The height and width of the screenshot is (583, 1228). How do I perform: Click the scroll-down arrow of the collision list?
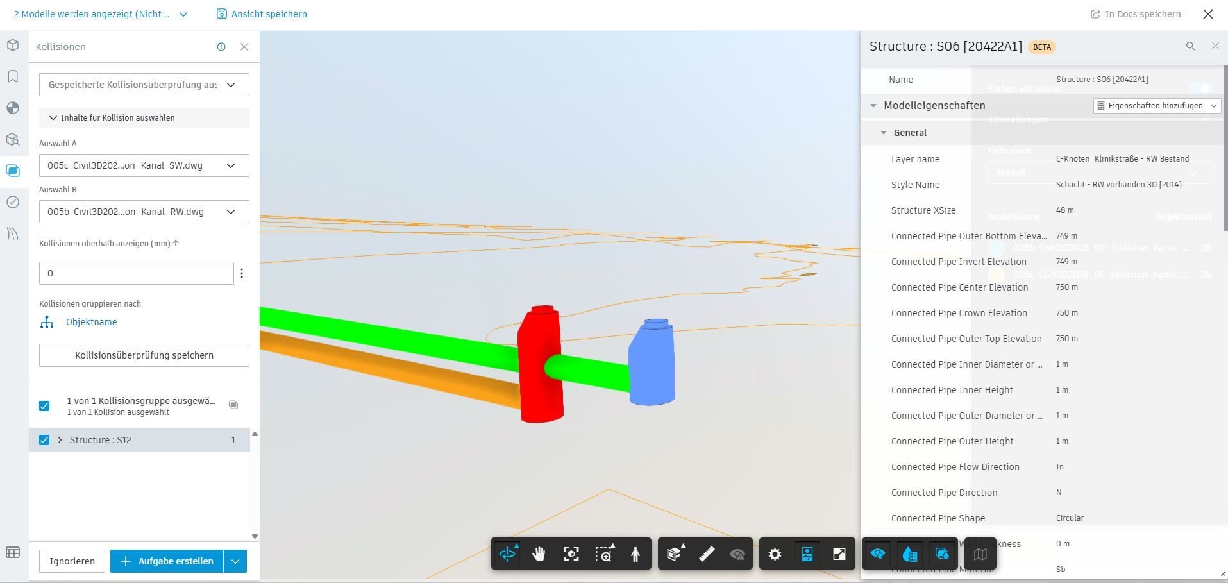point(255,536)
